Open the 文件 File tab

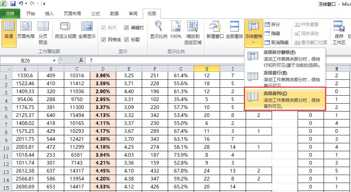click(x=10, y=14)
